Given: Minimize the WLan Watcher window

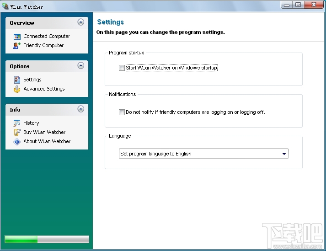Looking at the screenshot, I should tap(287, 5).
